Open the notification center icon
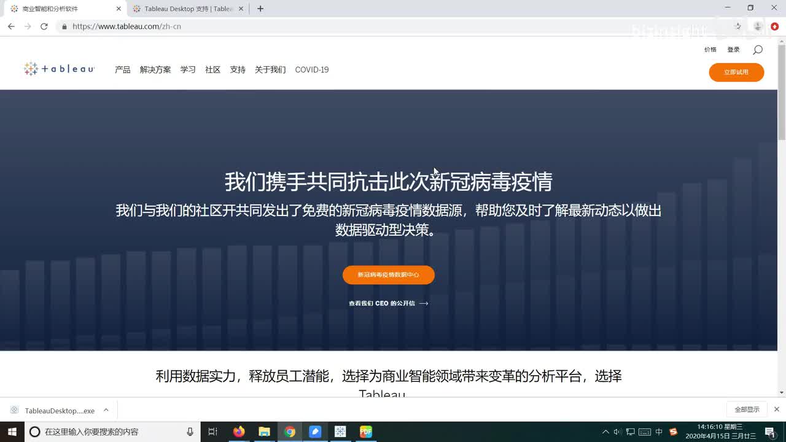786x442 pixels. (770, 432)
